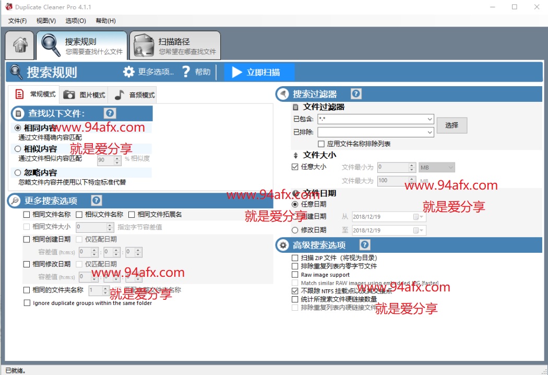
Task: Enable 排除重复列表内零字节文件 checkbox
Action: click(295, 266)
